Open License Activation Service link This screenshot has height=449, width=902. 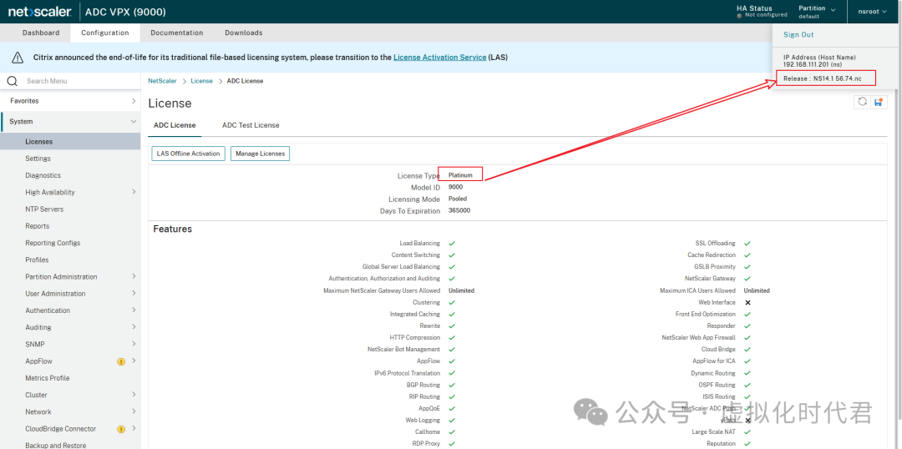point(439,58)
